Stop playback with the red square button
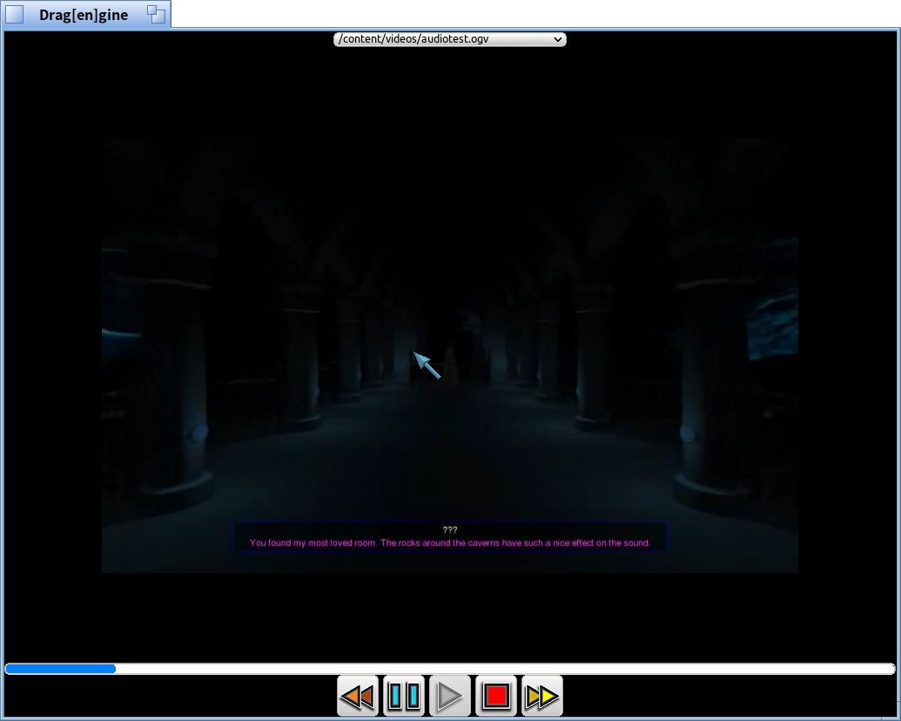901x721 pixels. click(x=496, y=696)
